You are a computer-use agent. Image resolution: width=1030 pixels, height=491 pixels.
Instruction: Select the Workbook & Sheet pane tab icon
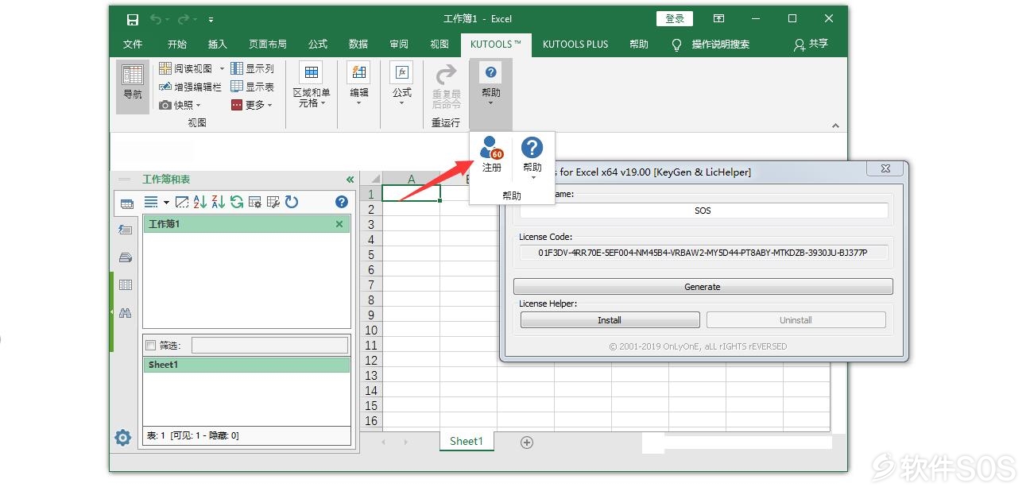pos(126,203)
